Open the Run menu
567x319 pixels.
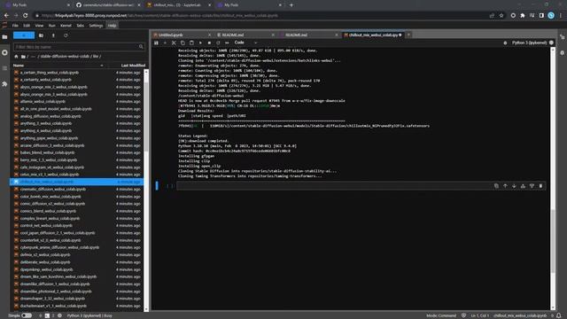pyautogui.click(x=51, y=26)
